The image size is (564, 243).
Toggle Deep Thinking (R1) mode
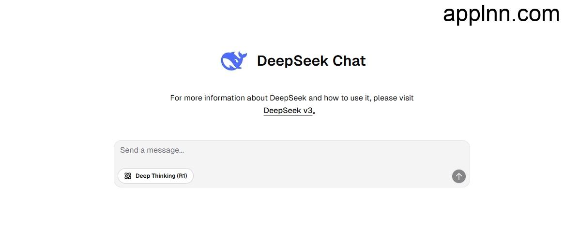tap(155, 176)
